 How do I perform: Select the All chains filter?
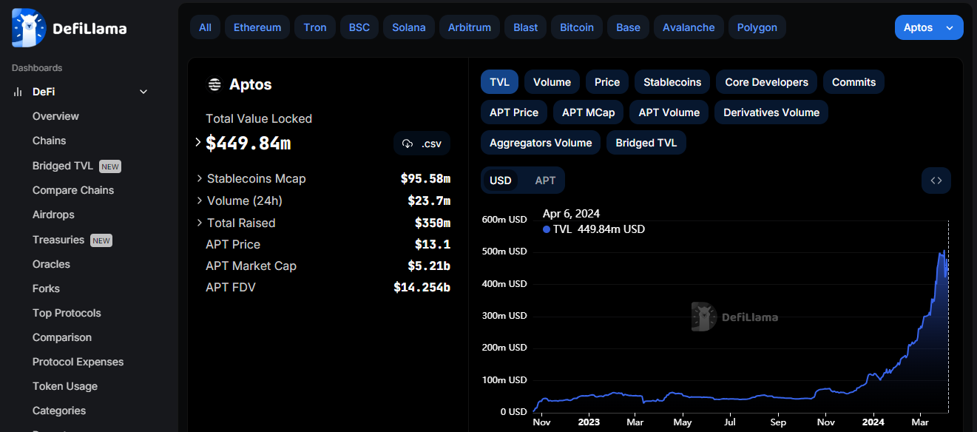[x=205, y=27]
